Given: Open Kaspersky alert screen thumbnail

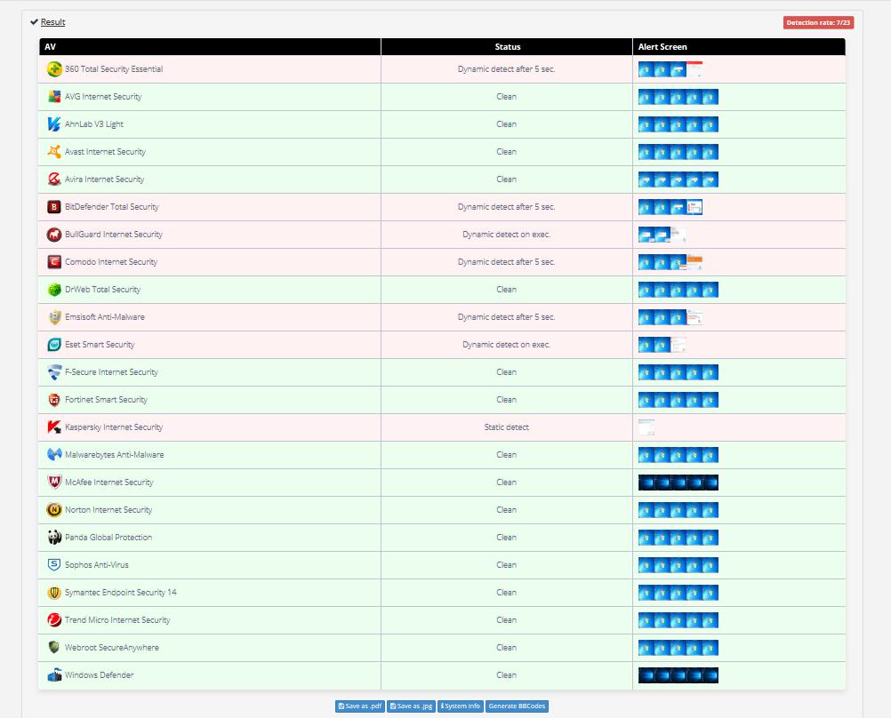Looking at the screenshot, I should [x=646, y=427].
